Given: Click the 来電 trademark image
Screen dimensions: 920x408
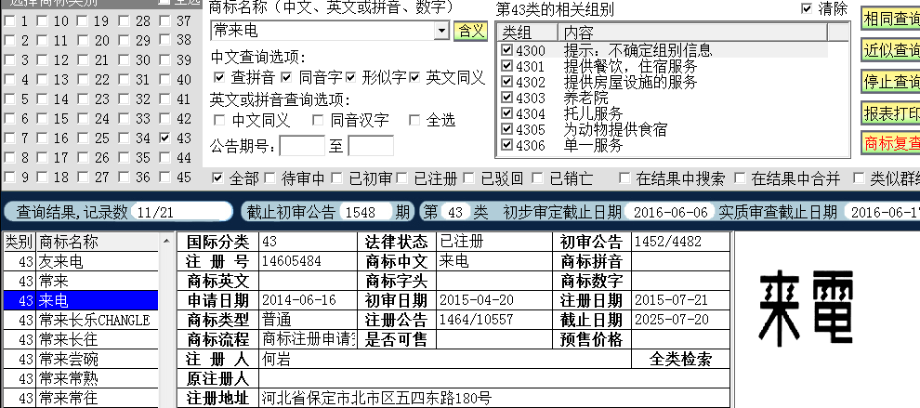Looking at the screenshot, I should (807, 307).
